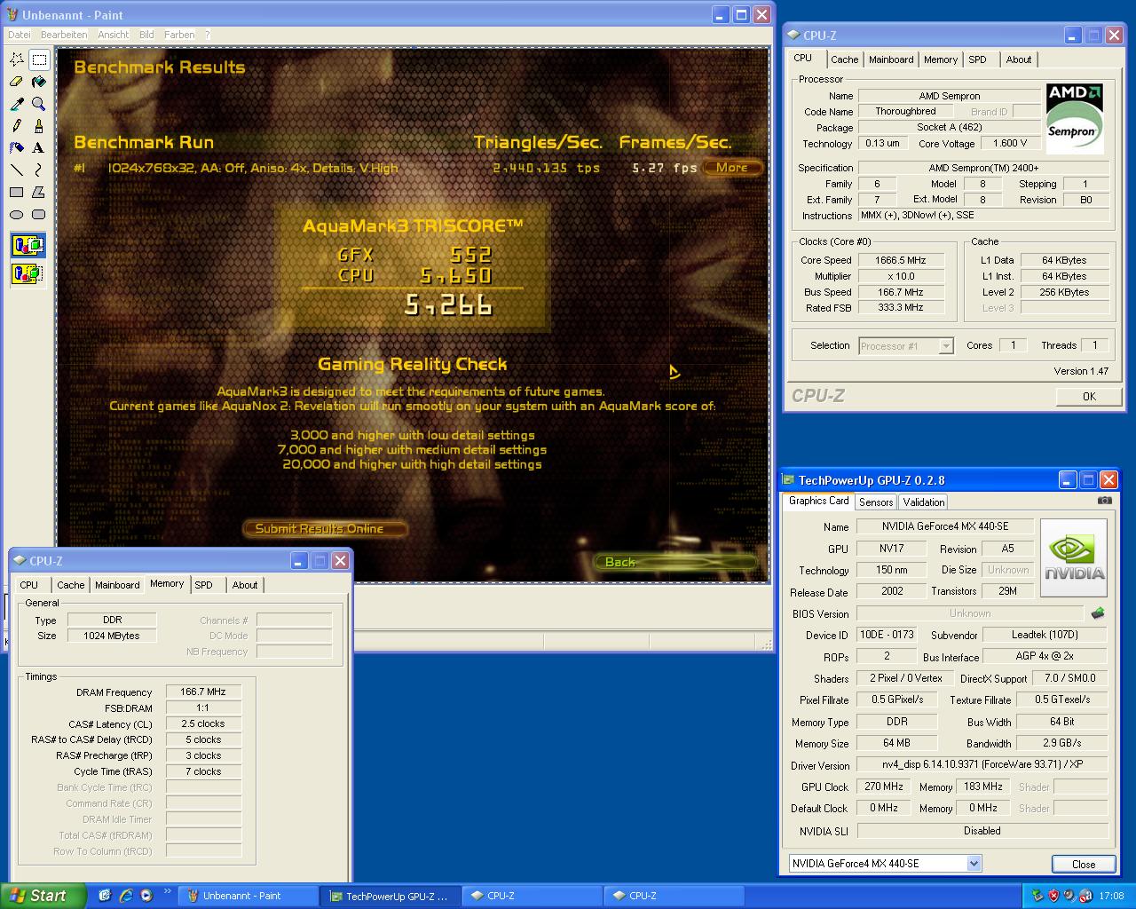The image size is (1136, 909).
Task: Select the Ellipse shape tool
Action: (x=17, y=215)
